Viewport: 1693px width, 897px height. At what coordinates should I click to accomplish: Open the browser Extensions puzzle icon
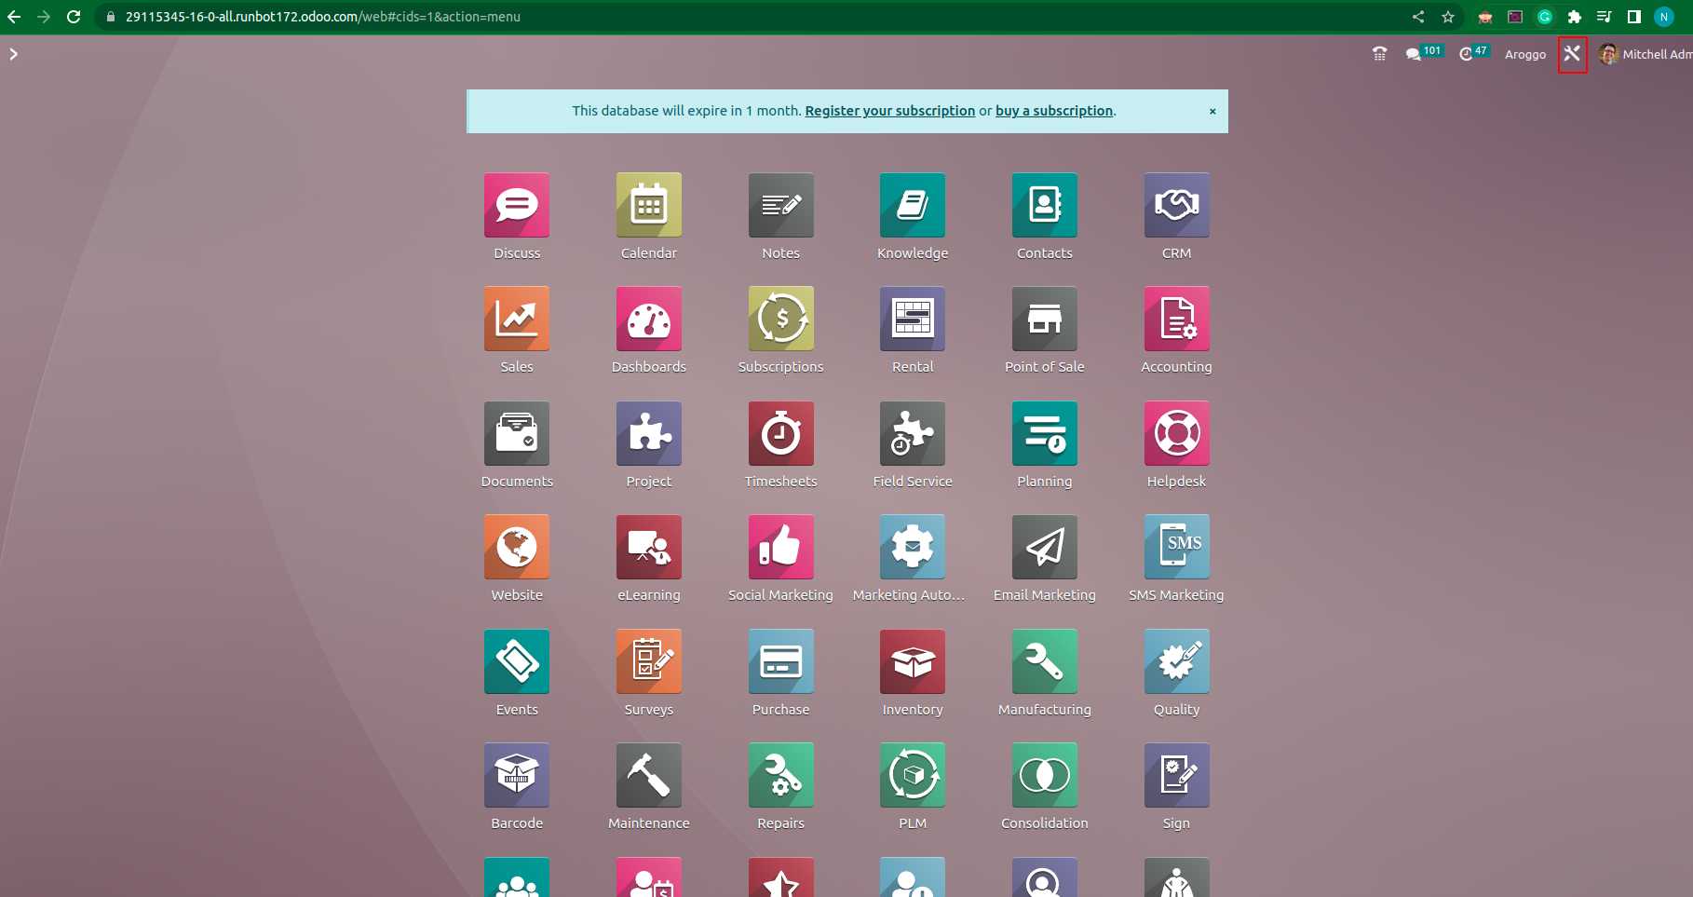(1575, 17)
